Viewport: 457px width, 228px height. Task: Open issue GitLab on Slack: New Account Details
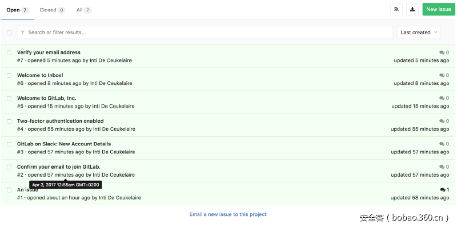(x=64, y=144)
